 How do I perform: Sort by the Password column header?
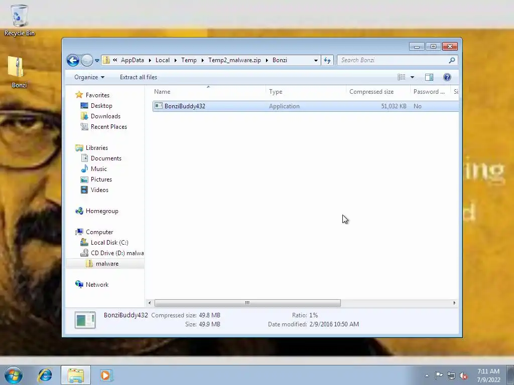pos(430,92)
